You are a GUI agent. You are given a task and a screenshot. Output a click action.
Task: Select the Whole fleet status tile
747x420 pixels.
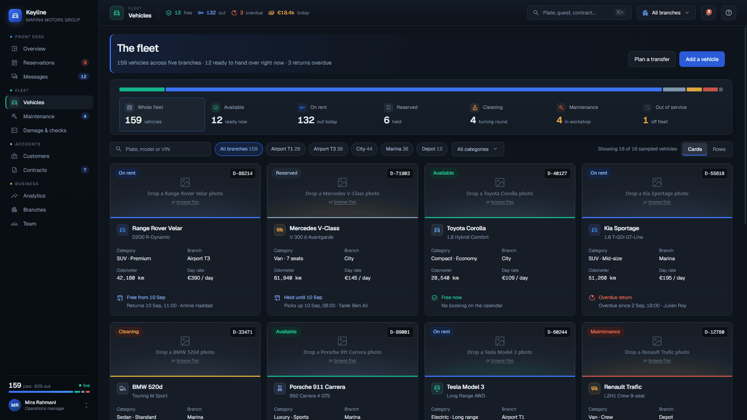click(x=162, y=114)
